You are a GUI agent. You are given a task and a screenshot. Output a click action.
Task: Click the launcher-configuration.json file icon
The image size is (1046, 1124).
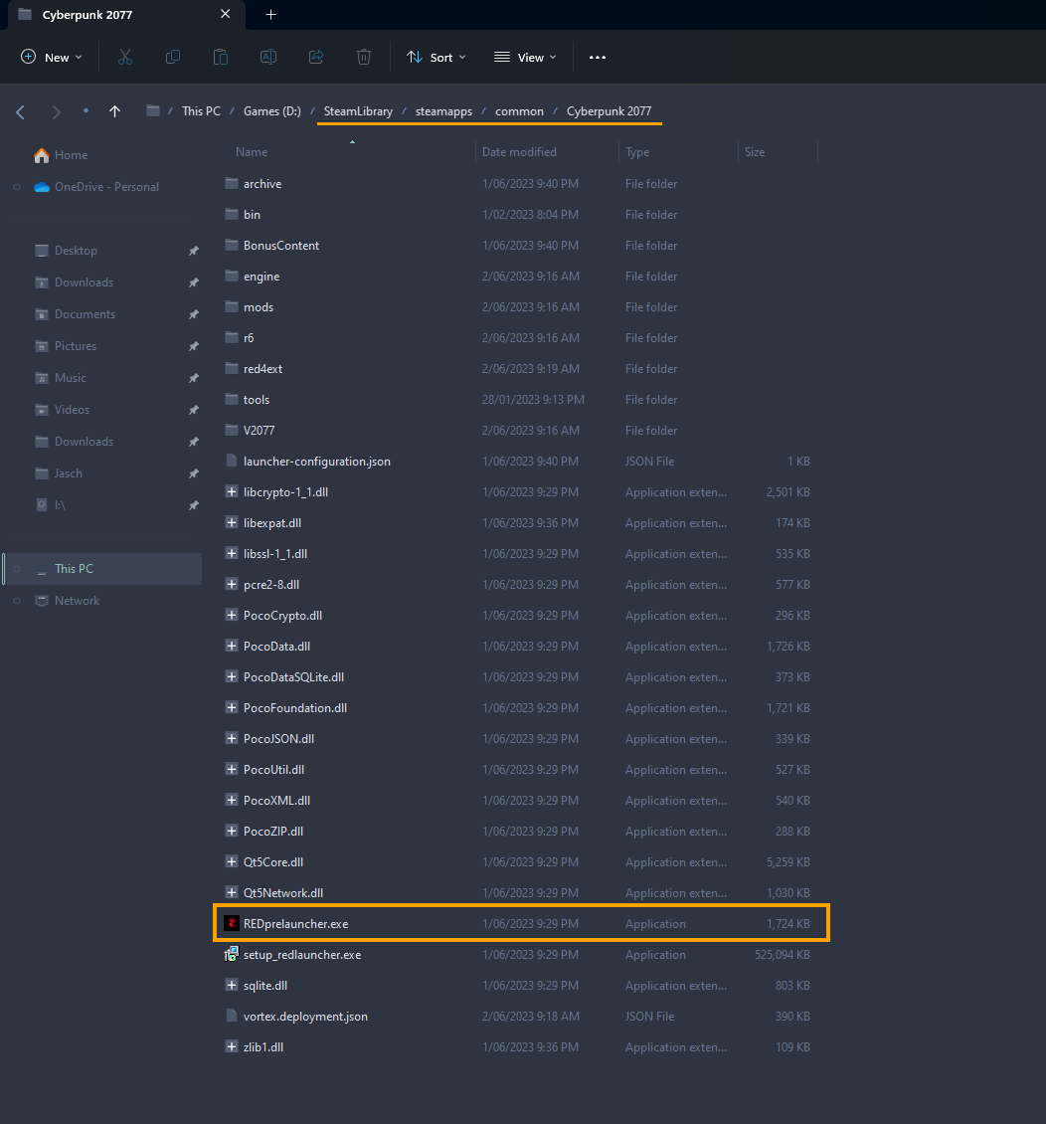pyautogui.click(x=232, y=461)
